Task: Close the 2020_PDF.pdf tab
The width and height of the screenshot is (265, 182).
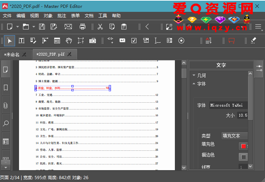Action: 69,54
